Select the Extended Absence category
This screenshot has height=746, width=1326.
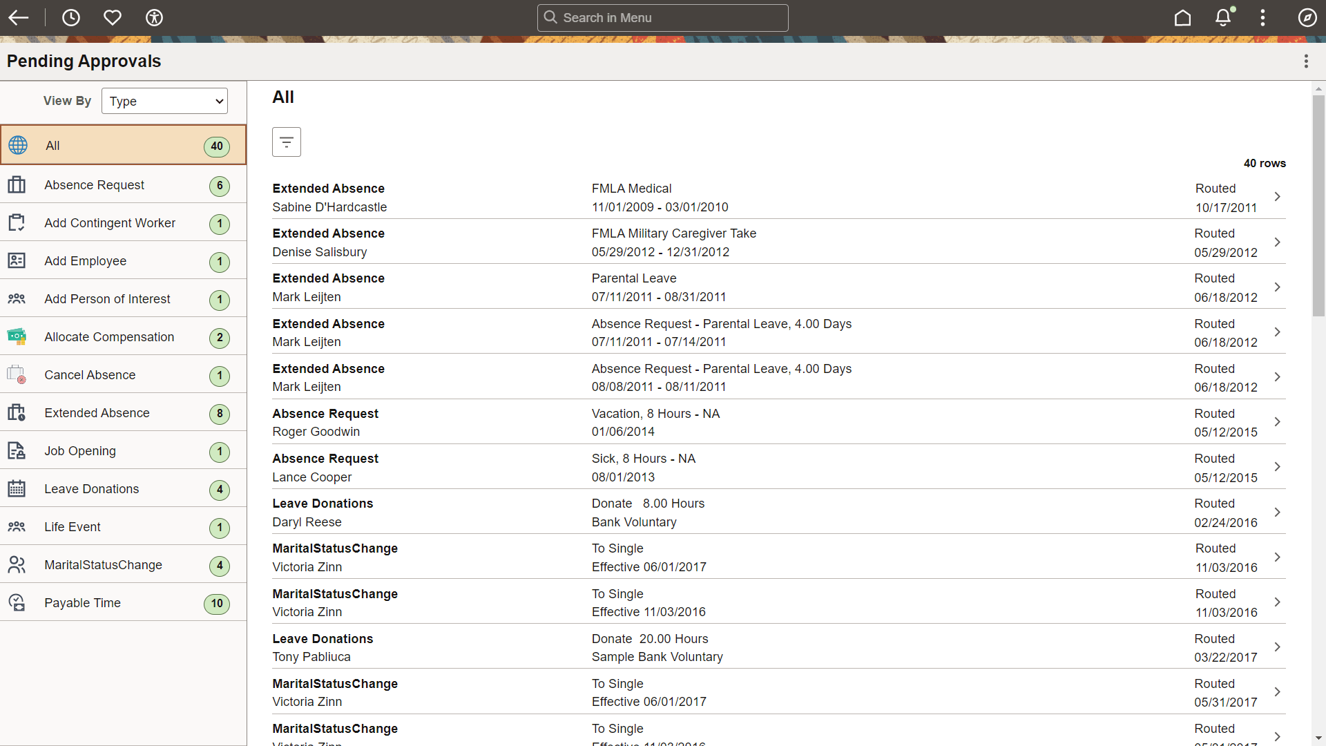pos(97,412)
